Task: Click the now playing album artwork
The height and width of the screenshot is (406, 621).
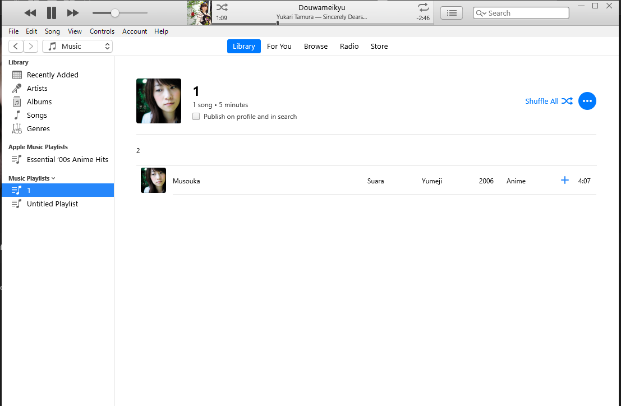Action: 200,13
